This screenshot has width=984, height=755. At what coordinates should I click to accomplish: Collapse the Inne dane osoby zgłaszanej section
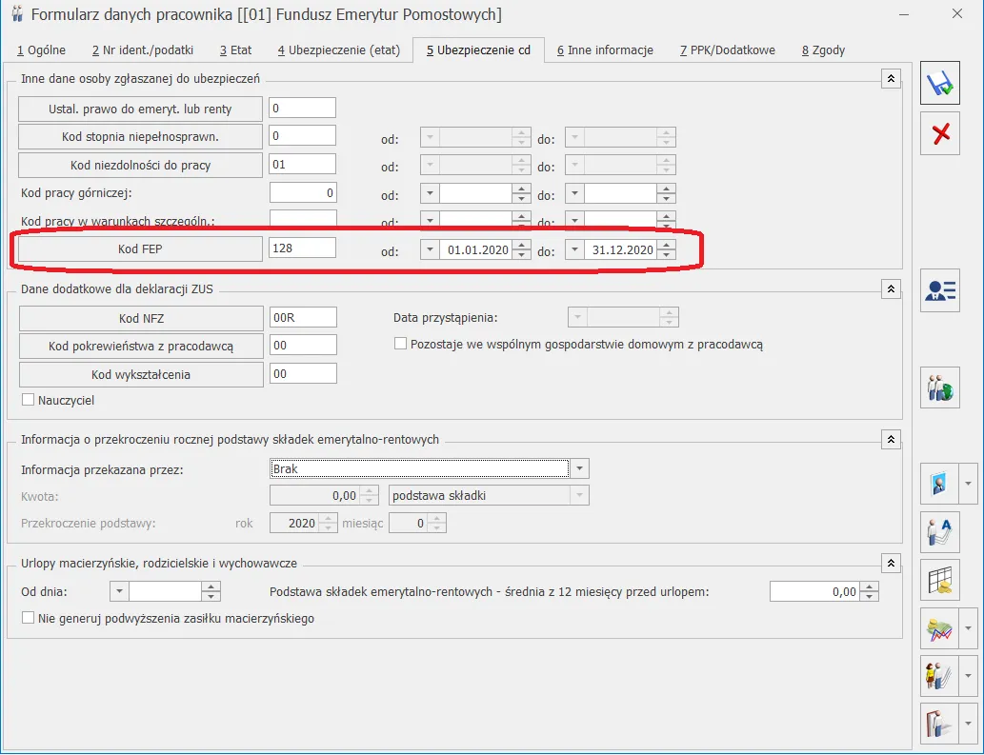(x=891, y=79)
